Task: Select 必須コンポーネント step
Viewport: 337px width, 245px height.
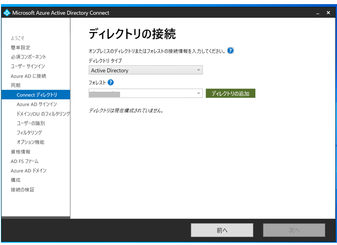Action: 28,57
